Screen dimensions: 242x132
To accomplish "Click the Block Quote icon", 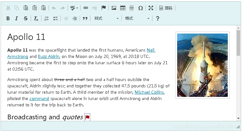I will coord(85,19).
